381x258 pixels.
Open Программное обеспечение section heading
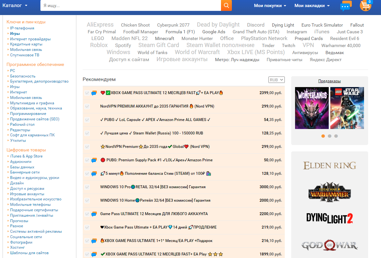coord(35,65)
